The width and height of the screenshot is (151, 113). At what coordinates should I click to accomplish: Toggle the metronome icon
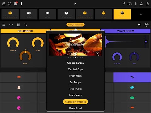click(x=141, y=4)
